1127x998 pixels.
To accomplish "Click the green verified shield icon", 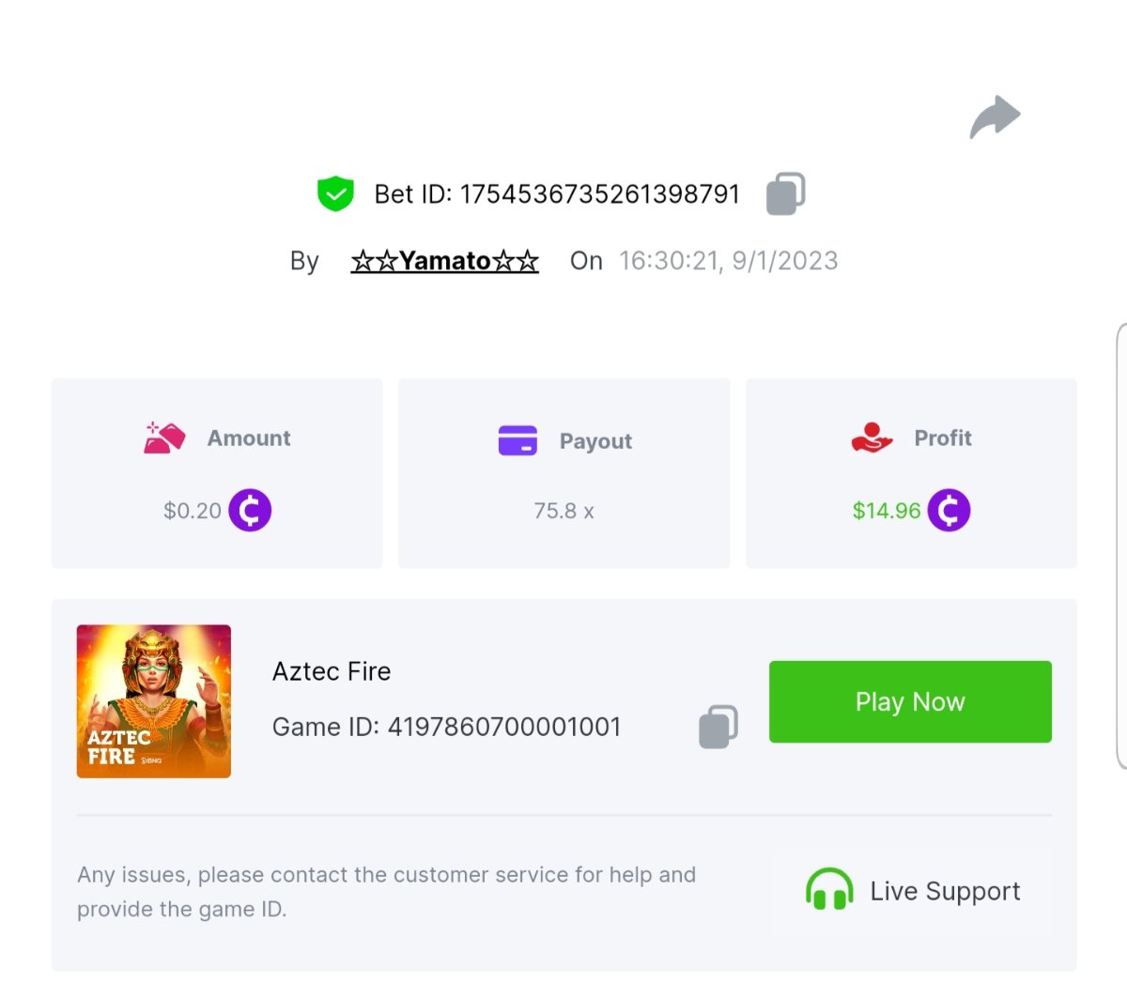I will [335, 194].
